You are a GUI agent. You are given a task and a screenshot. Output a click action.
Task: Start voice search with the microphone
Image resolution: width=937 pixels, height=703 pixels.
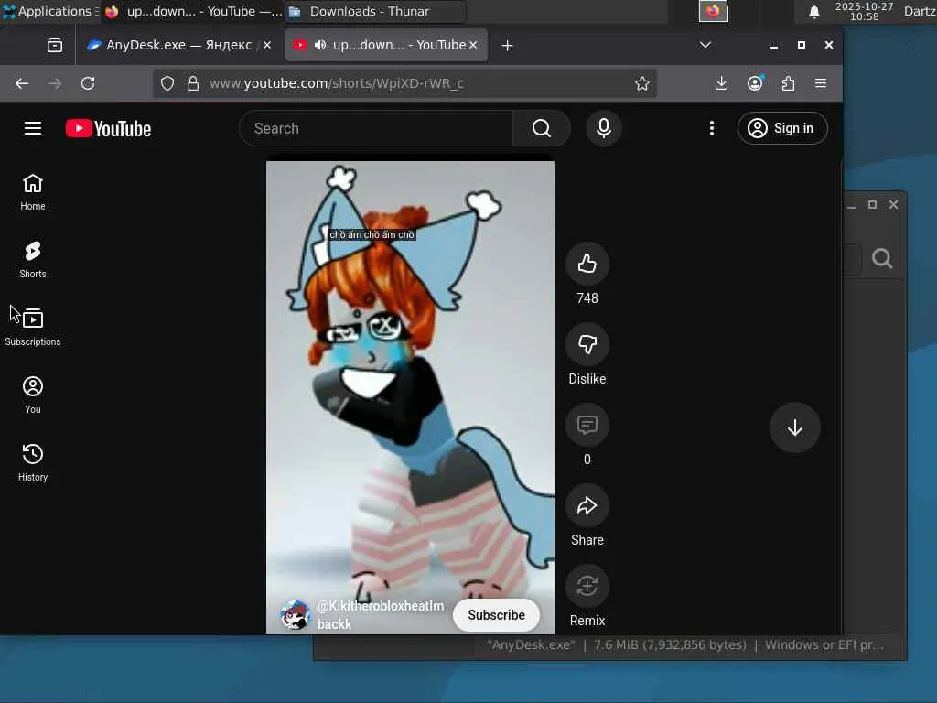(x=604, y=128)
